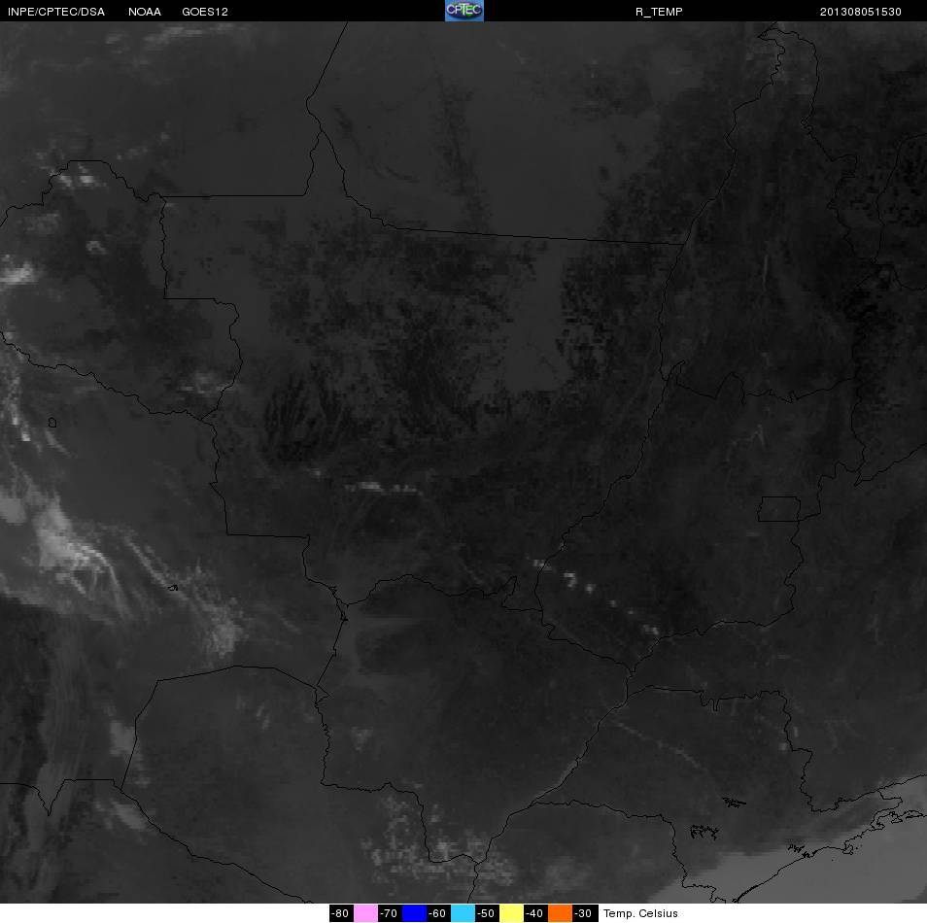Image resolution: width=927 pixels, height=923 pixels.
Task: Click the -70 legend value
Action: click(x=391, y=913)
